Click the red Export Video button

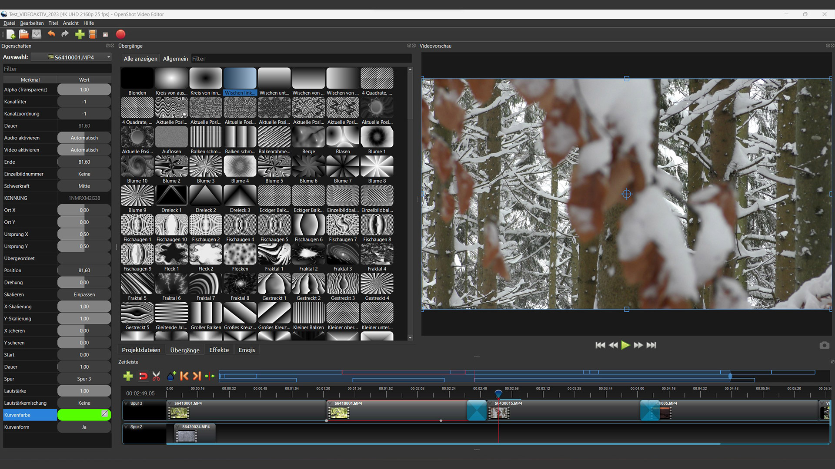tap(120, 34)
